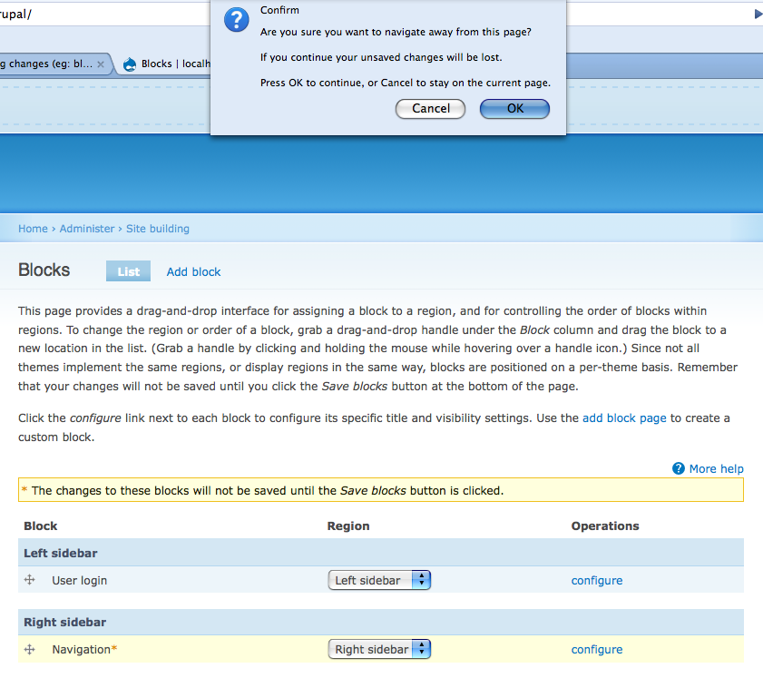Image resolution: width=763 pixels, height=678 pixels.
Task: Click the unsaved changes warning message
Action: coord(381,490)
